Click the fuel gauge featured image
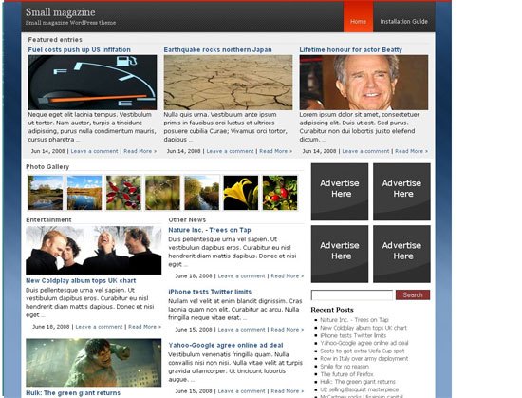Image resolution: width=522 pixels, height=398 pixels. tap(93, 83)
